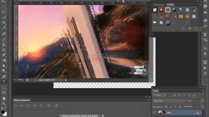The width and height of the screenshot is (209, 117).
Task: Open the Color palette panel icon
Action: click(x=205, y=20)
